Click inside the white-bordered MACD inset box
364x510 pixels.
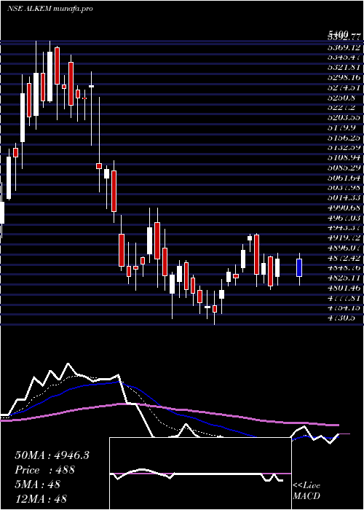[200, 474]
